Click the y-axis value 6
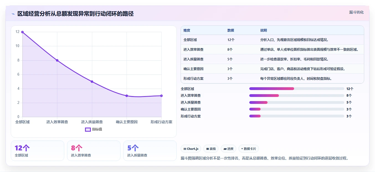The height and width of the screenshot is (172, 375). (18, 75)
